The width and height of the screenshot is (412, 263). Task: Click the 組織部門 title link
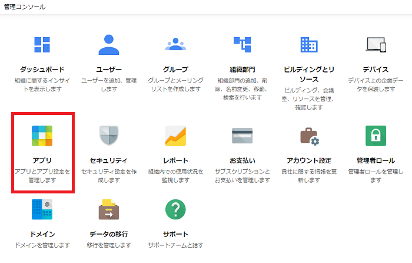tap(242, 70)
